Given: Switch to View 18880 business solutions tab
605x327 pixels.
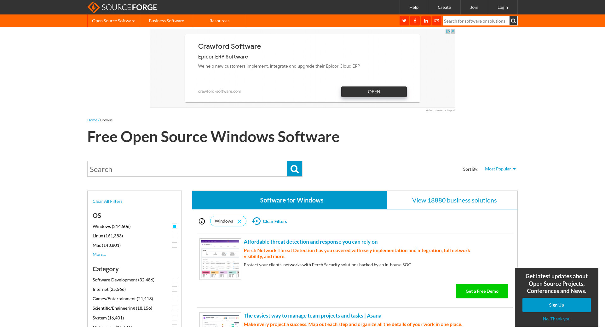Looking at the screenshot, I should point(454,200).
